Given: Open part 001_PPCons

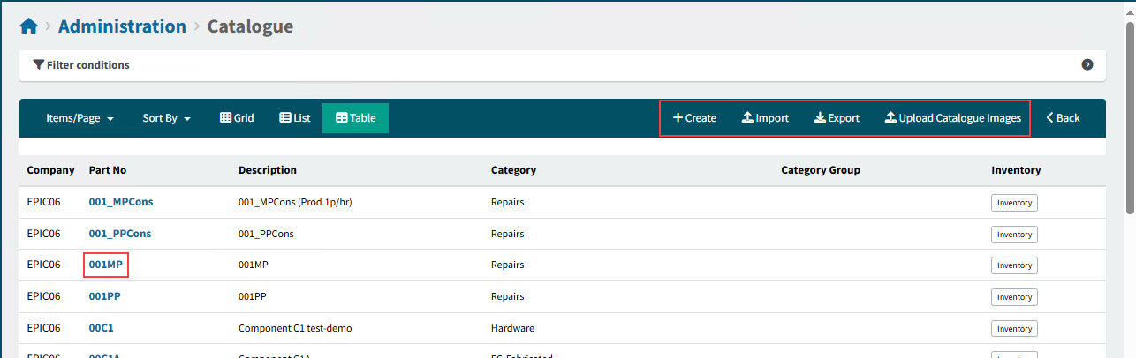Looking at the screenshot, I should (120, 234).
